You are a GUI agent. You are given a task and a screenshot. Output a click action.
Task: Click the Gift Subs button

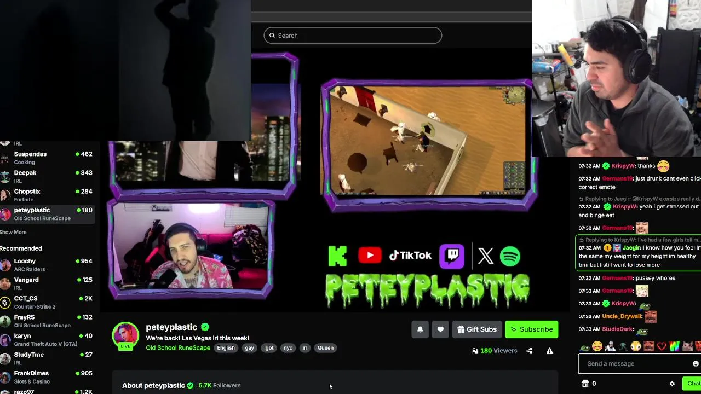477,329
